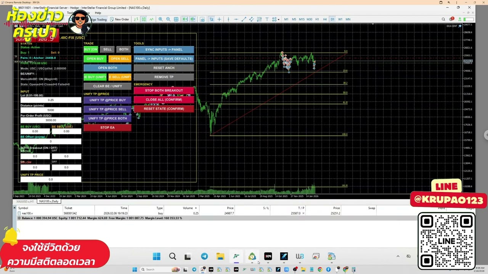Click the red STOP EA button
Screen dimensions: 488x274
point(108,127)
